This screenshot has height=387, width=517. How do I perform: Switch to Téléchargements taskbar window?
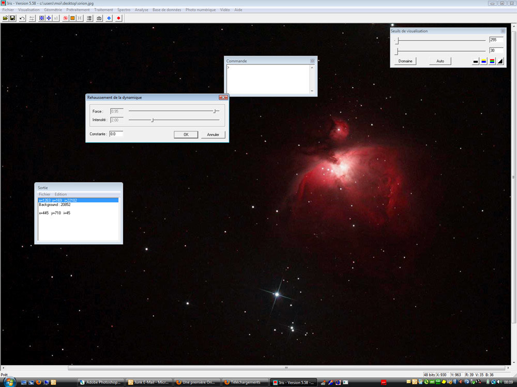[x=245, y=382]
